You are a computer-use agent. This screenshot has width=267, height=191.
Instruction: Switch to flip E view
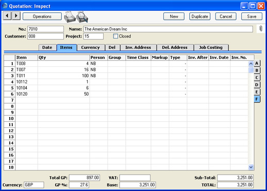coord(257,92)
